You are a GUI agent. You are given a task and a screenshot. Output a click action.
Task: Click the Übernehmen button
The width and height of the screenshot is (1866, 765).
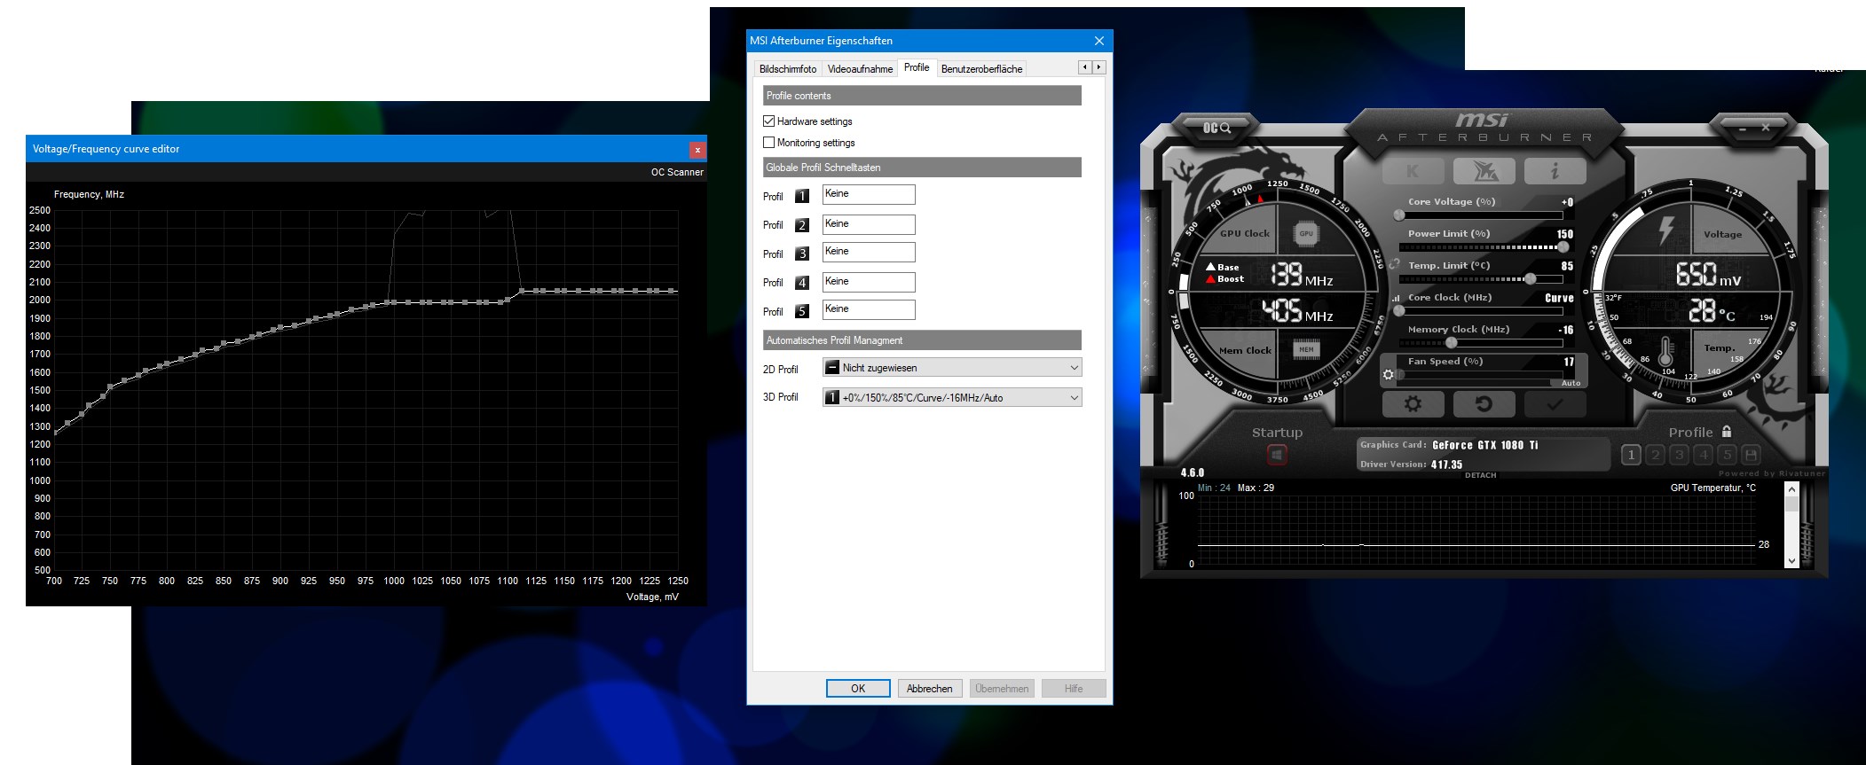click(1002, 689)
